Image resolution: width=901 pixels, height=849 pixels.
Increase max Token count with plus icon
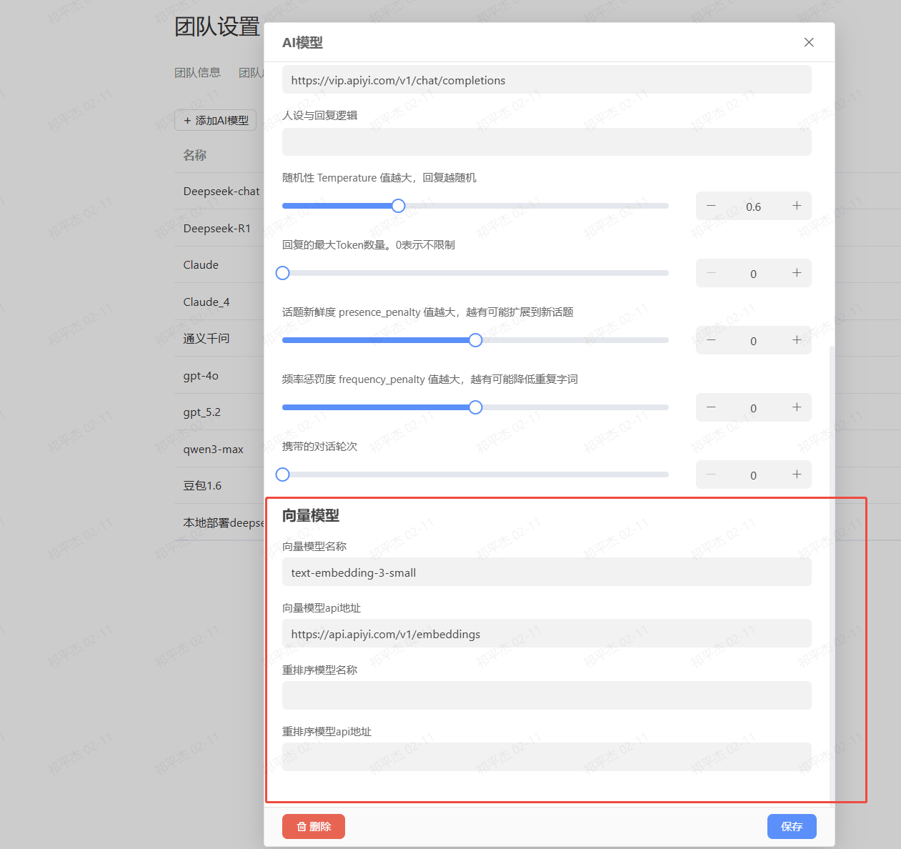[797, 273]
